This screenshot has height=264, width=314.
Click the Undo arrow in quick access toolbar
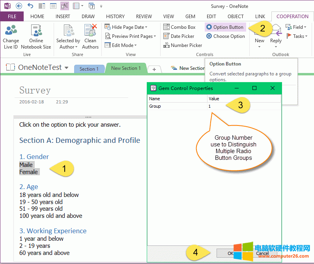coord(30,6)
